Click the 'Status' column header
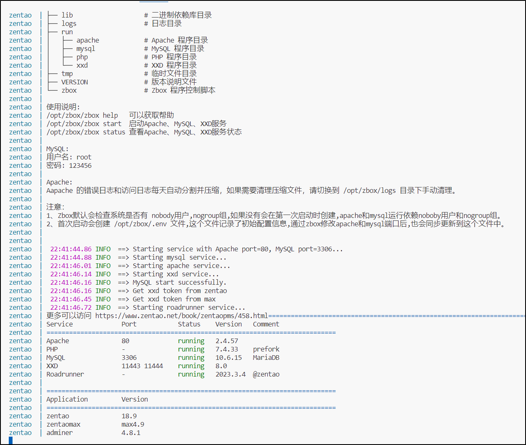Viewport: 526px width, 445px height. tap(189, 324)
